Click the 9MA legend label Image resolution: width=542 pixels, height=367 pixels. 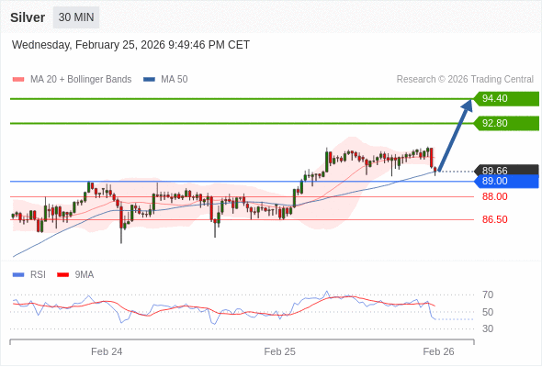coord(85,275)
